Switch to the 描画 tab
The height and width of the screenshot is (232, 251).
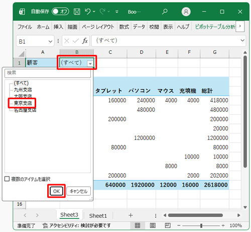(72, 27)
